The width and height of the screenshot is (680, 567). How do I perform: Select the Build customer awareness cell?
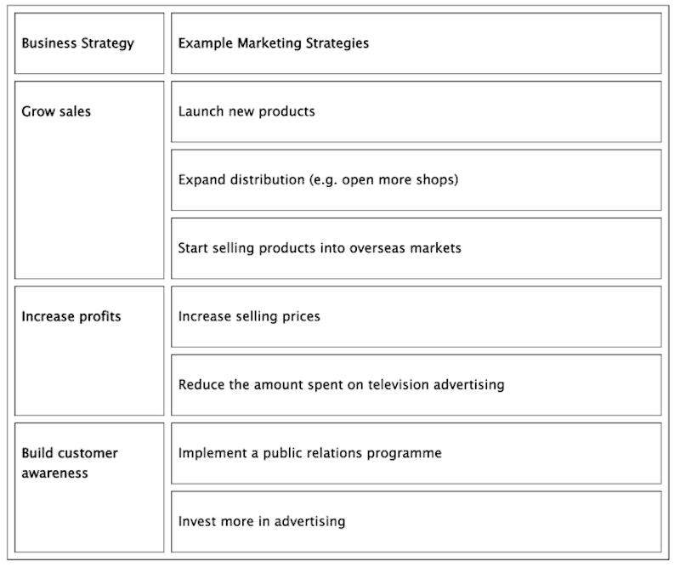click(89, 487)
